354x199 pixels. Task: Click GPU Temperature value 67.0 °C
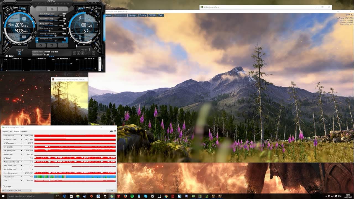(28, 143)
